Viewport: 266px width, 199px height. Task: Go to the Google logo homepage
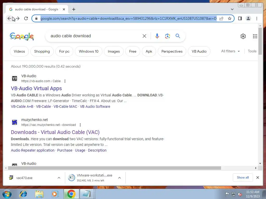[22, 36]
